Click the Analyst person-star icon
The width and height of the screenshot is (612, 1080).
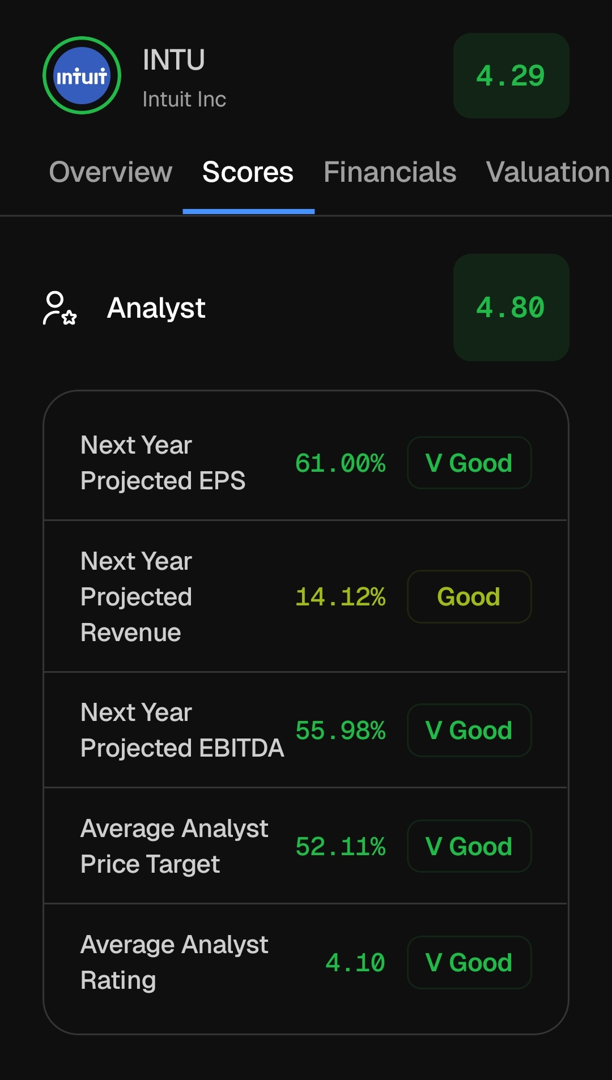point(59,308)
